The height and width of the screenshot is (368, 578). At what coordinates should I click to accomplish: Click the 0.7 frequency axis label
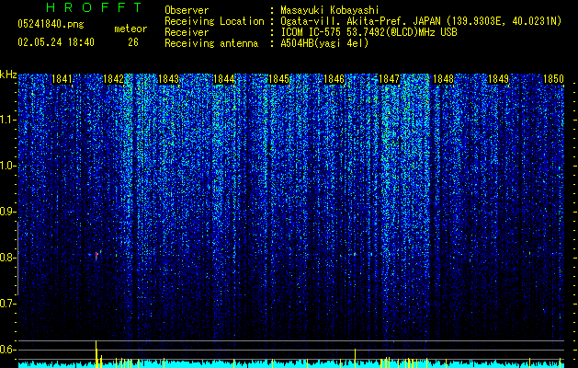[7, 304]
